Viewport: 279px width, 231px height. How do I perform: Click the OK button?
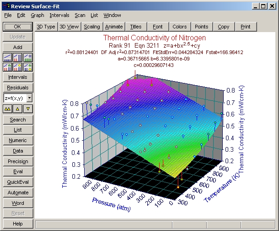click(x=18, y=27)
